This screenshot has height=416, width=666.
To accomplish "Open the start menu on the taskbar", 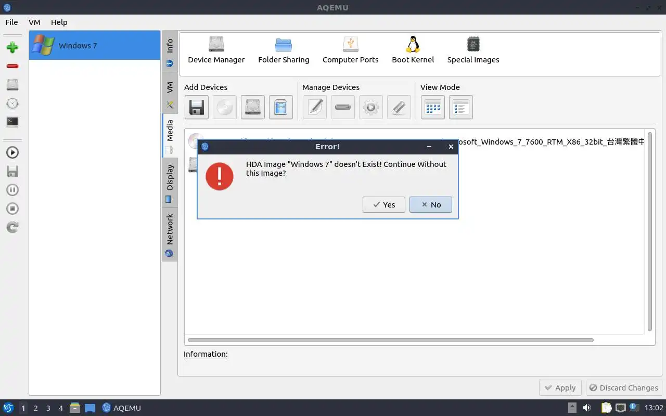I will (8, 408).
